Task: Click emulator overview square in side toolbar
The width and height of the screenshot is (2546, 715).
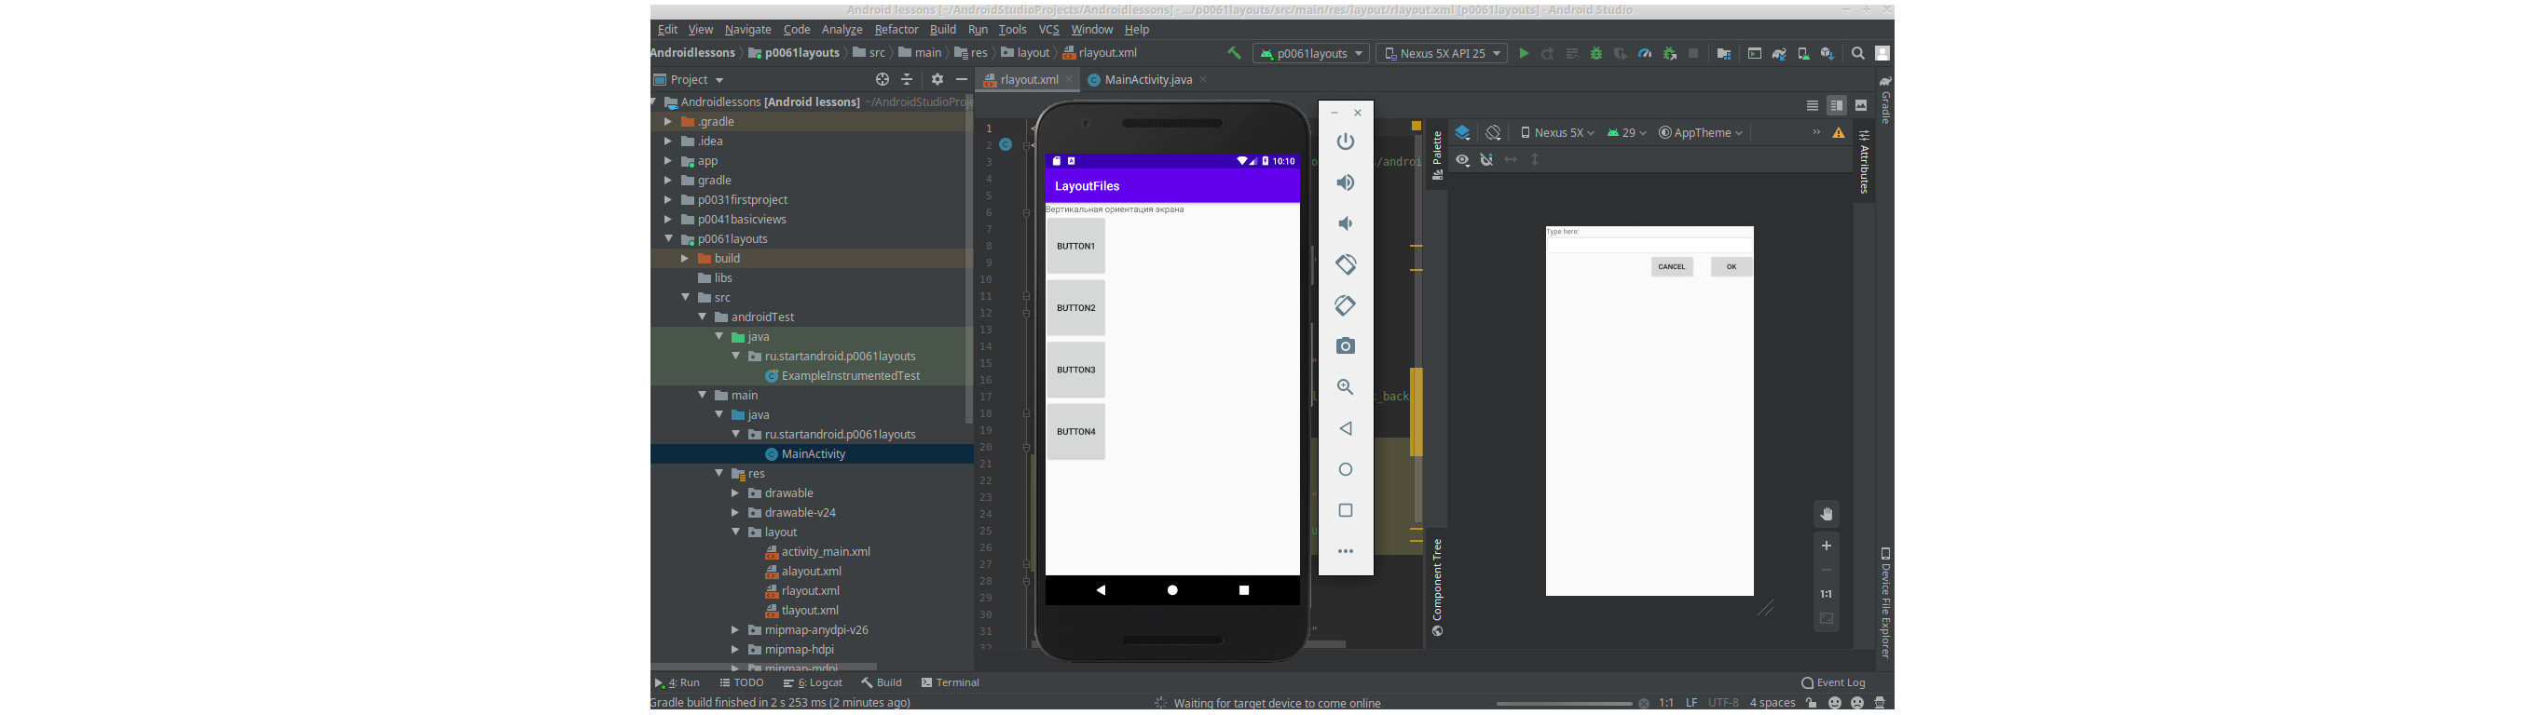Action: click(1345, 510)
